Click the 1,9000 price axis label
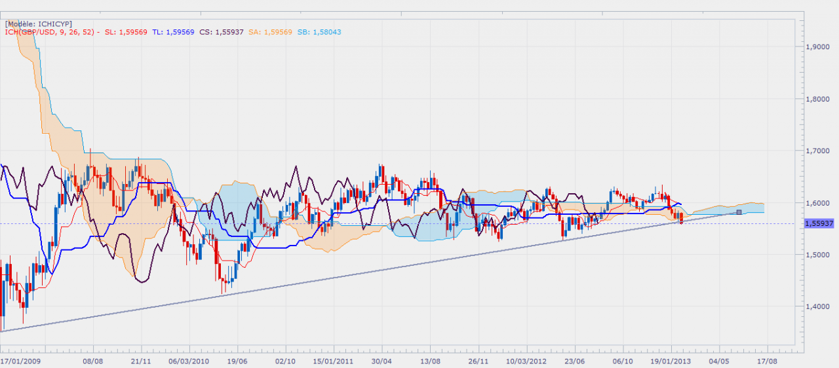Viewport: 839px width, 368px height. point(819,48)
